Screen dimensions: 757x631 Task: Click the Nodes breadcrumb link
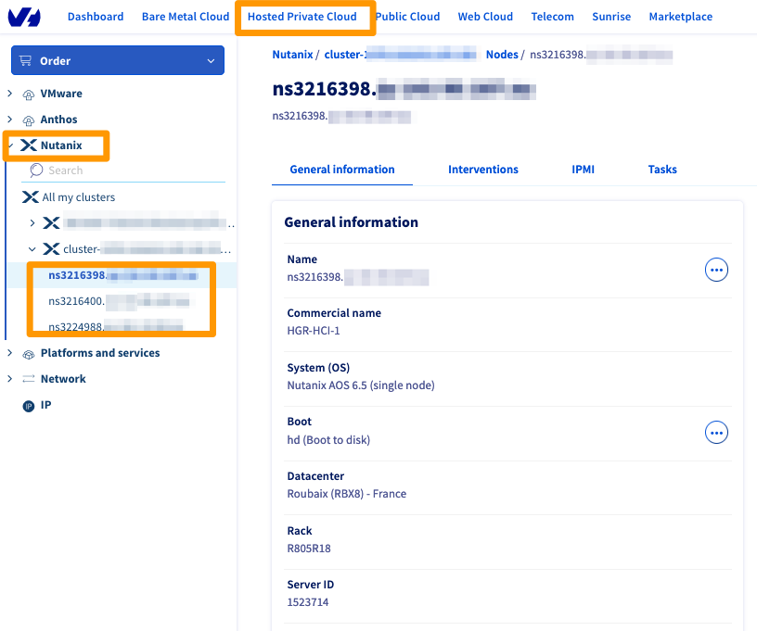(x=502, y=55)
